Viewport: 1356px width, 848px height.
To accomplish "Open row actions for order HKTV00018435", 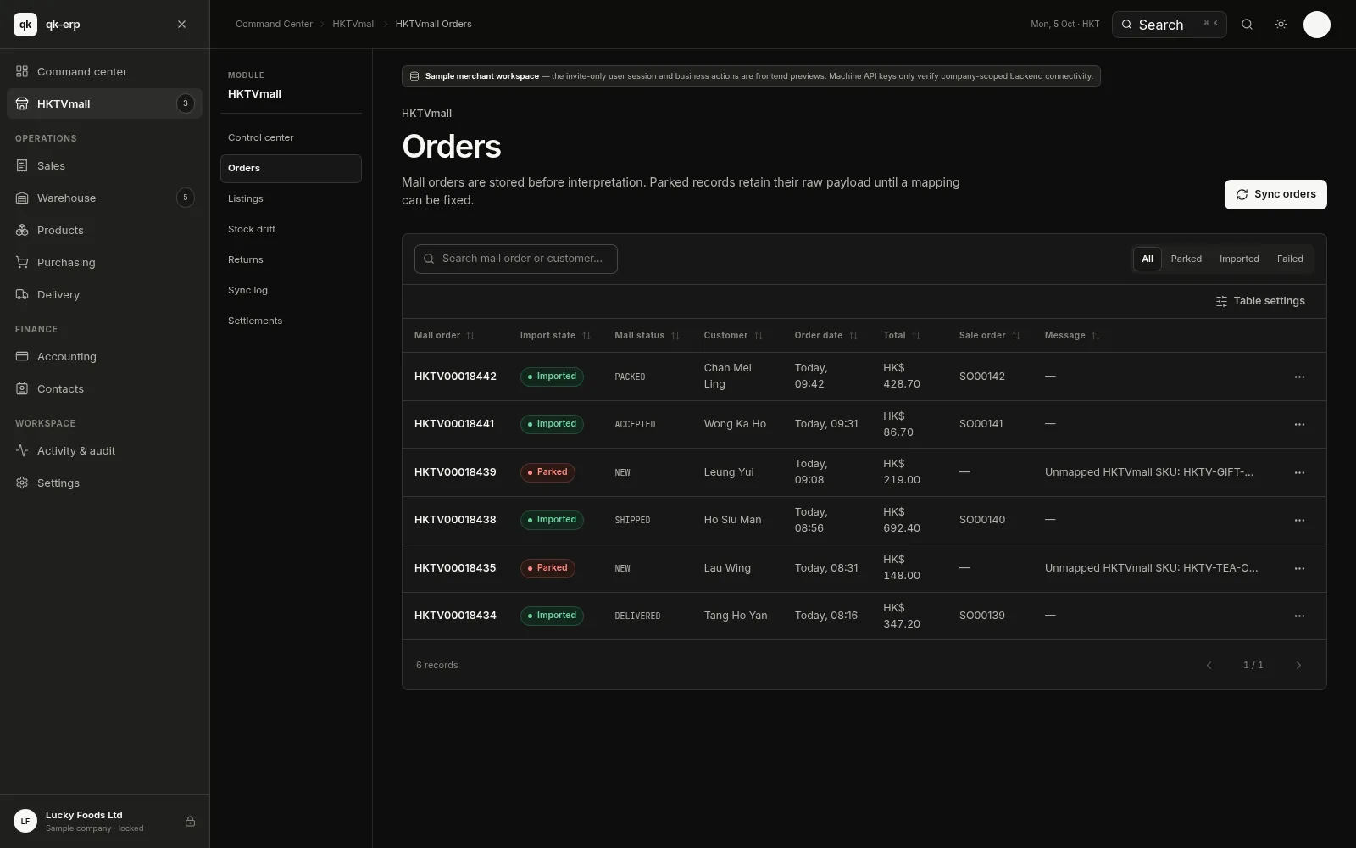I will tap(1299, 568).
